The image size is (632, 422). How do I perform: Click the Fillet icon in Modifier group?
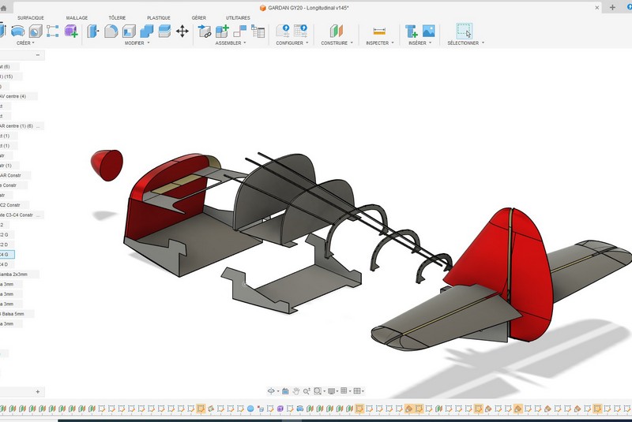click(111, 31)
